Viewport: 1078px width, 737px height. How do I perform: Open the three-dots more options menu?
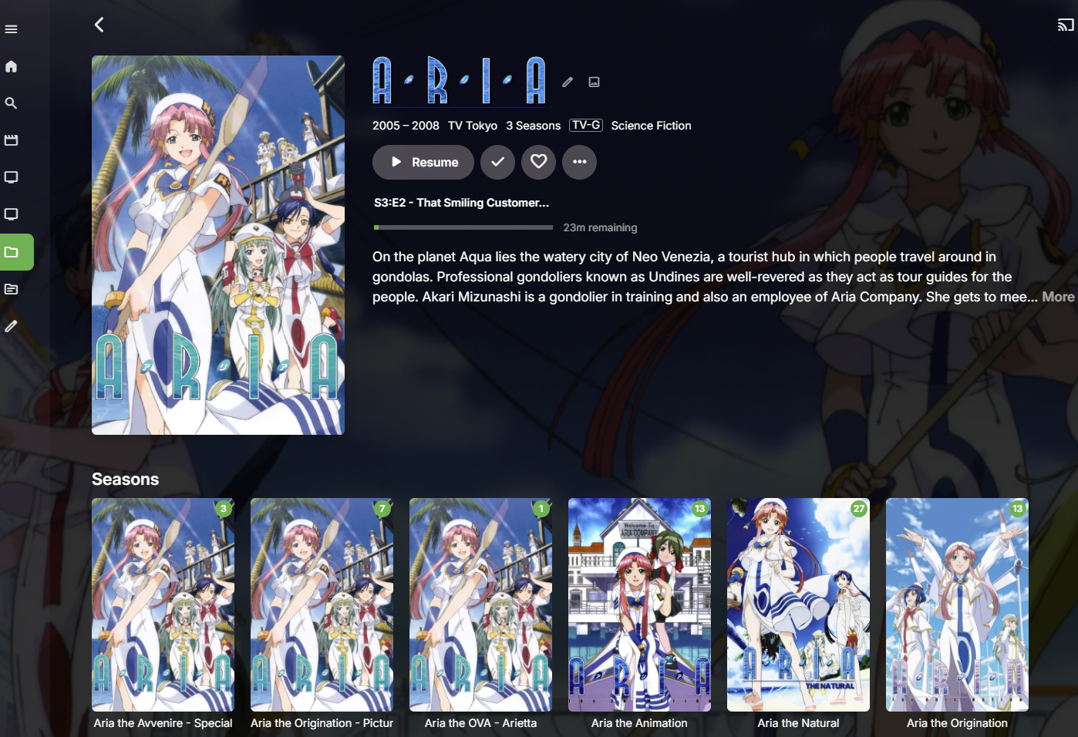click(579, 162)
